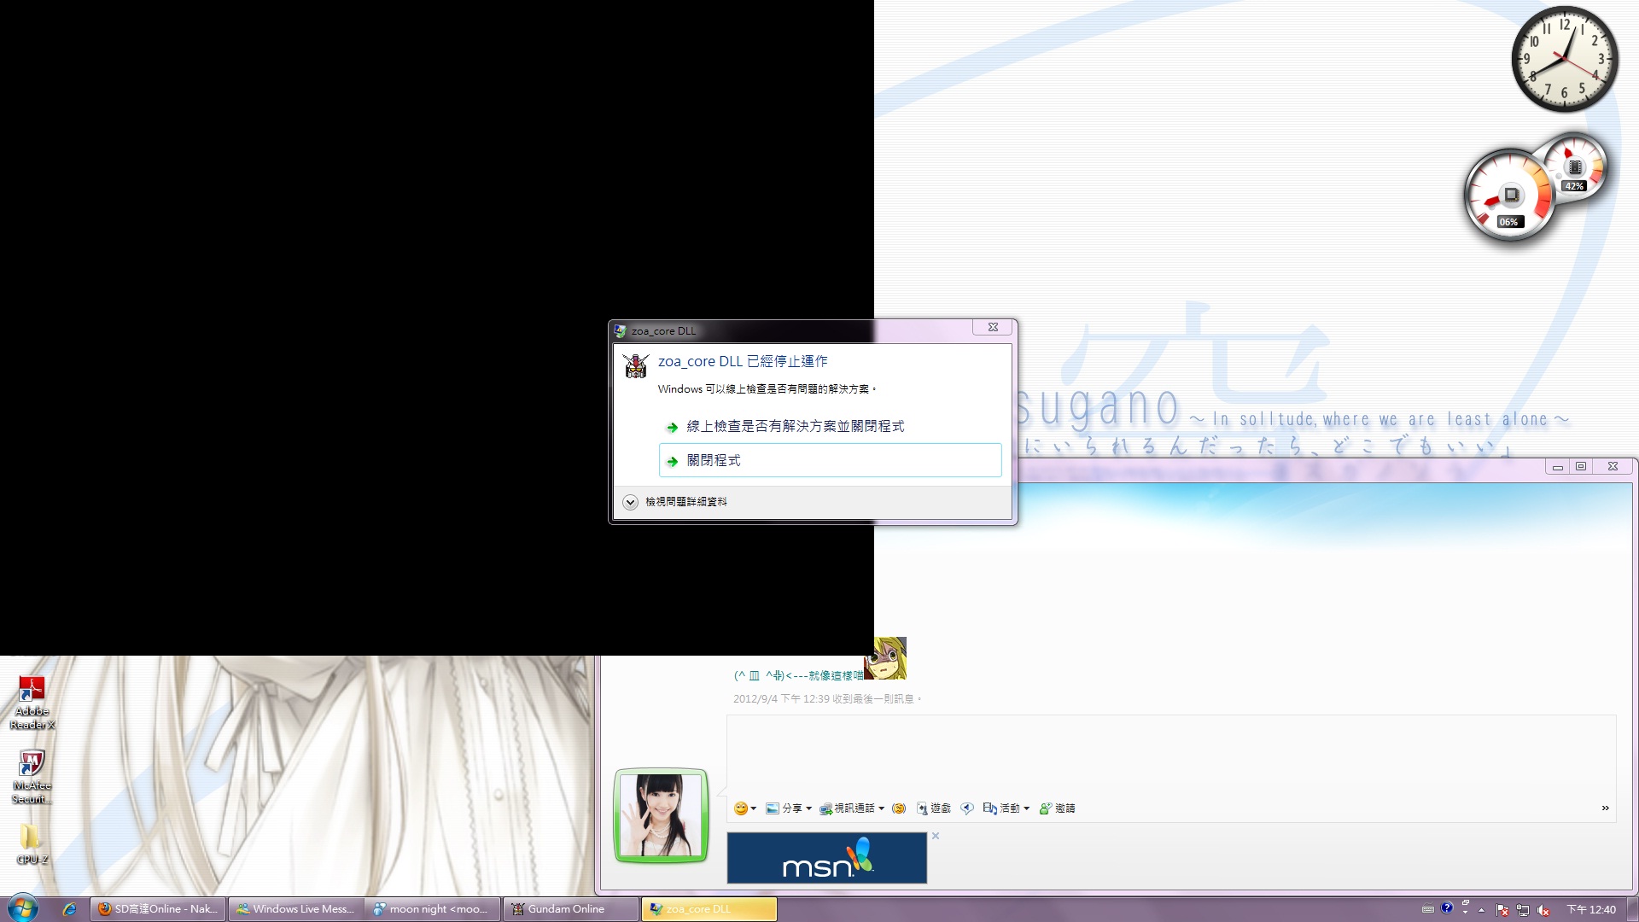Open Adobe Reader X desktop shortcut
Screen dimensions: 1639x922
point(32,703)
